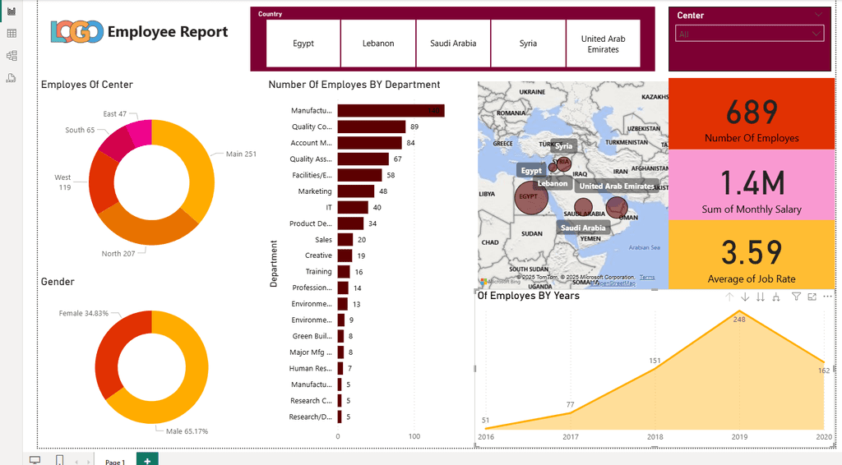Image resolution: width=842 pixels, height=465 pixels.
Task: Click the drill up arrow icon
Action: tap(729, 297)
